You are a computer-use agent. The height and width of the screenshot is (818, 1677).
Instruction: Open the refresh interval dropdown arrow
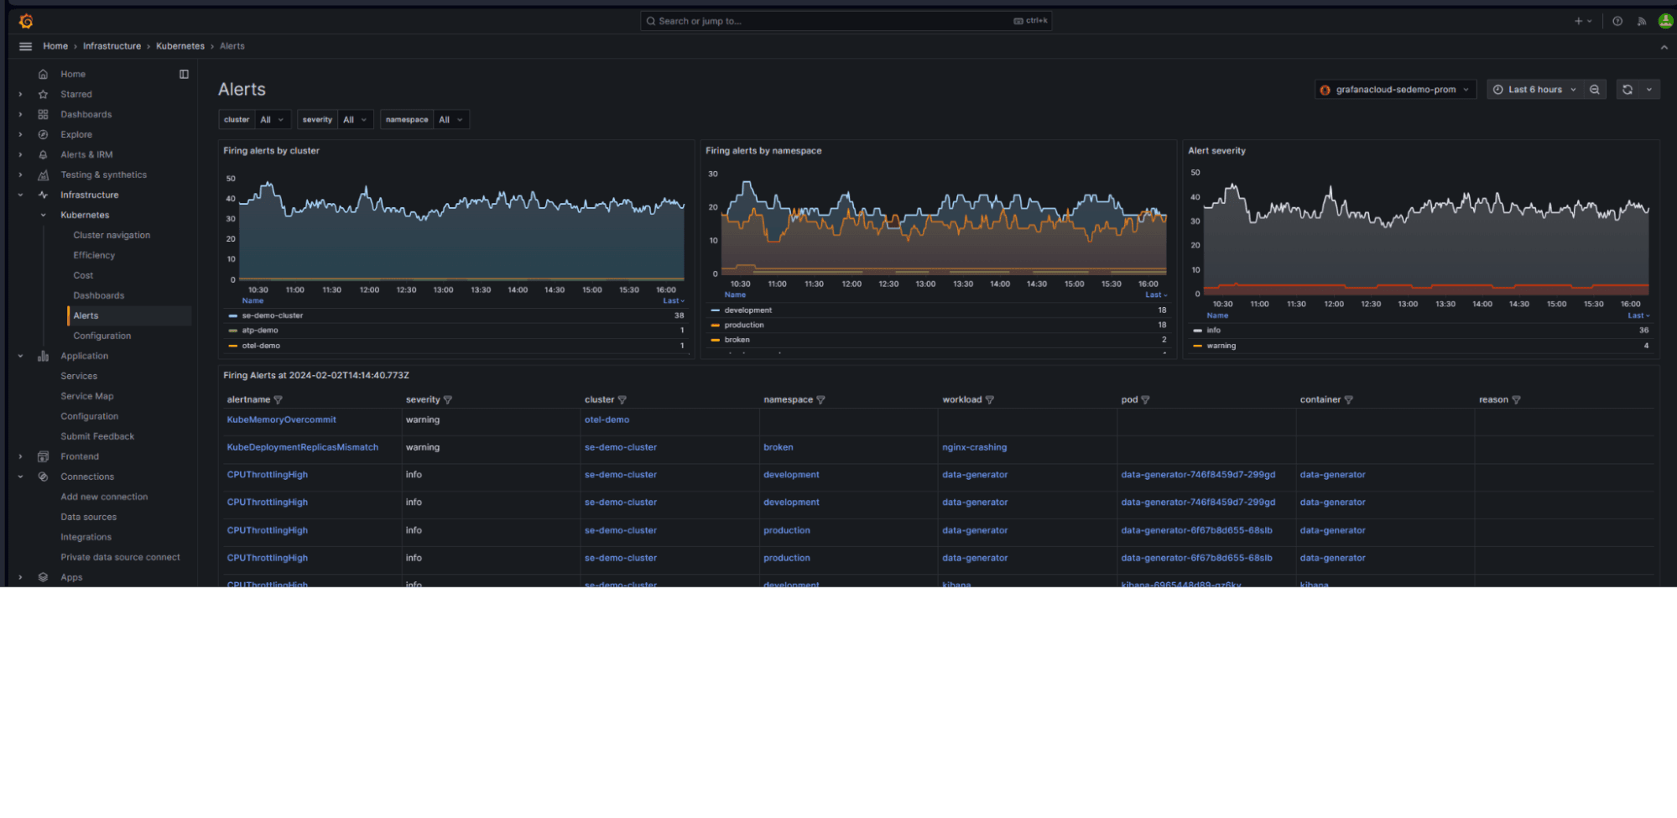tap(1650, 90)
